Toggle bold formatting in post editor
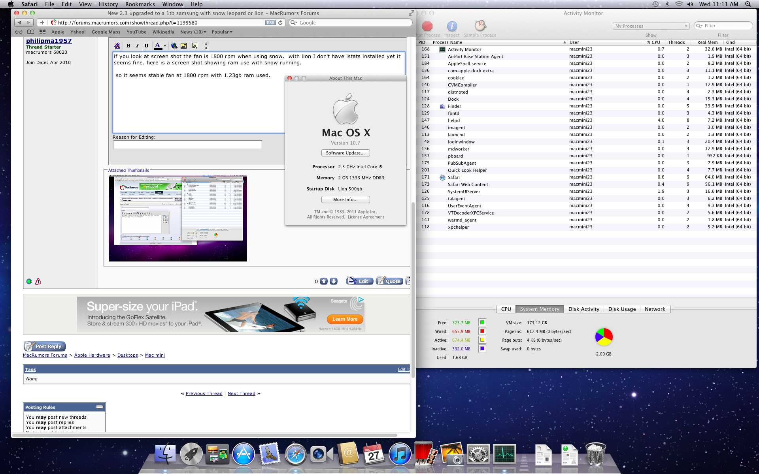This screenshot has width=759, height=474. click(x=128, y=46)
